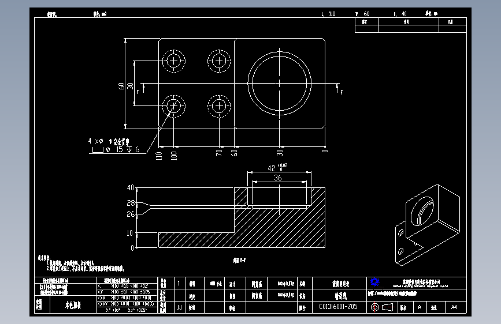
Task: Select the 4 xØ hole count callout
Action: 109,141
